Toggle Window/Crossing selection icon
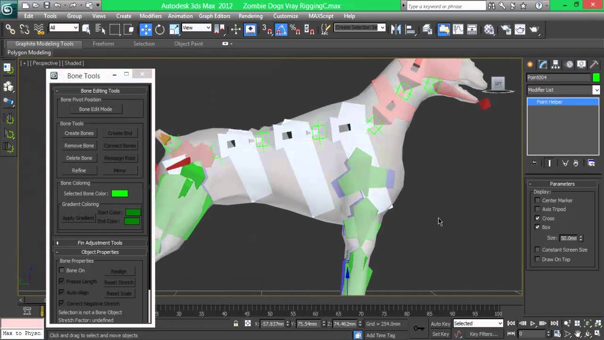The image size is (604, 340). click(129, 29)
